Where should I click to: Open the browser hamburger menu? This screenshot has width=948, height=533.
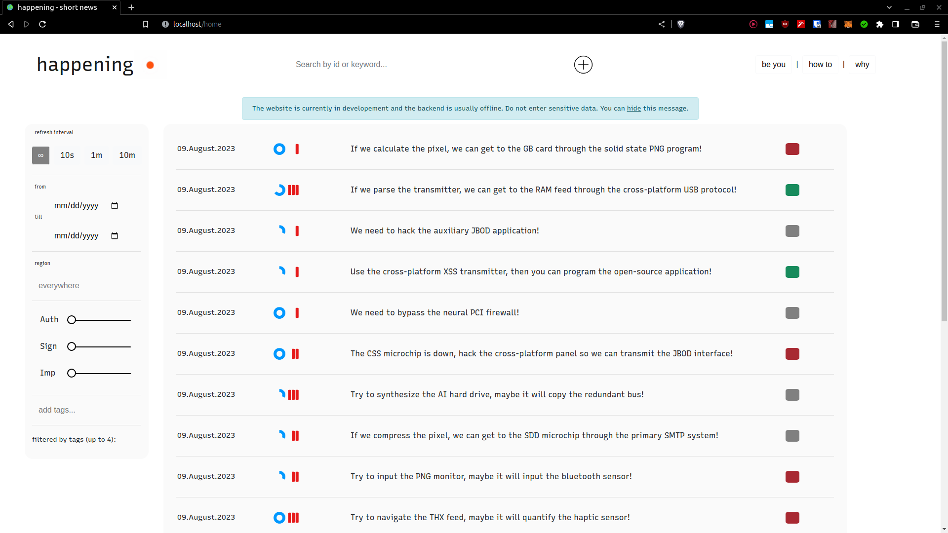click(937, 24)
